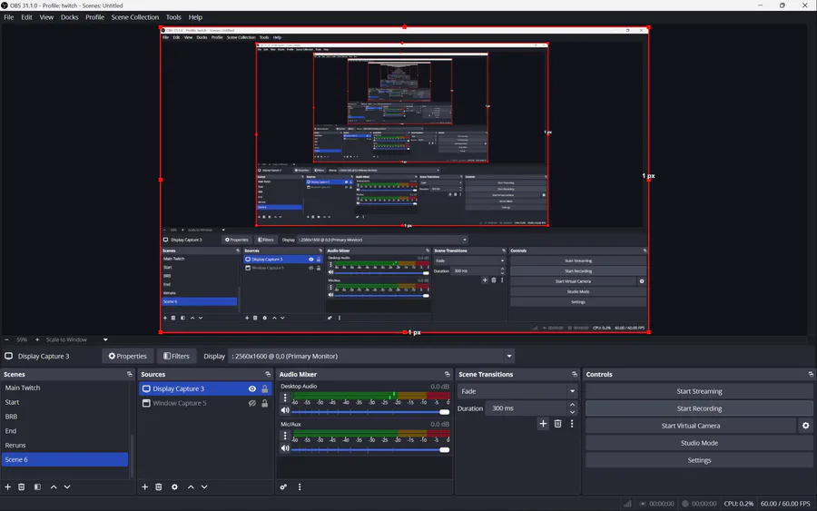
Task: Remove scene transition with trash icon
Action: (x=558, y=424)
